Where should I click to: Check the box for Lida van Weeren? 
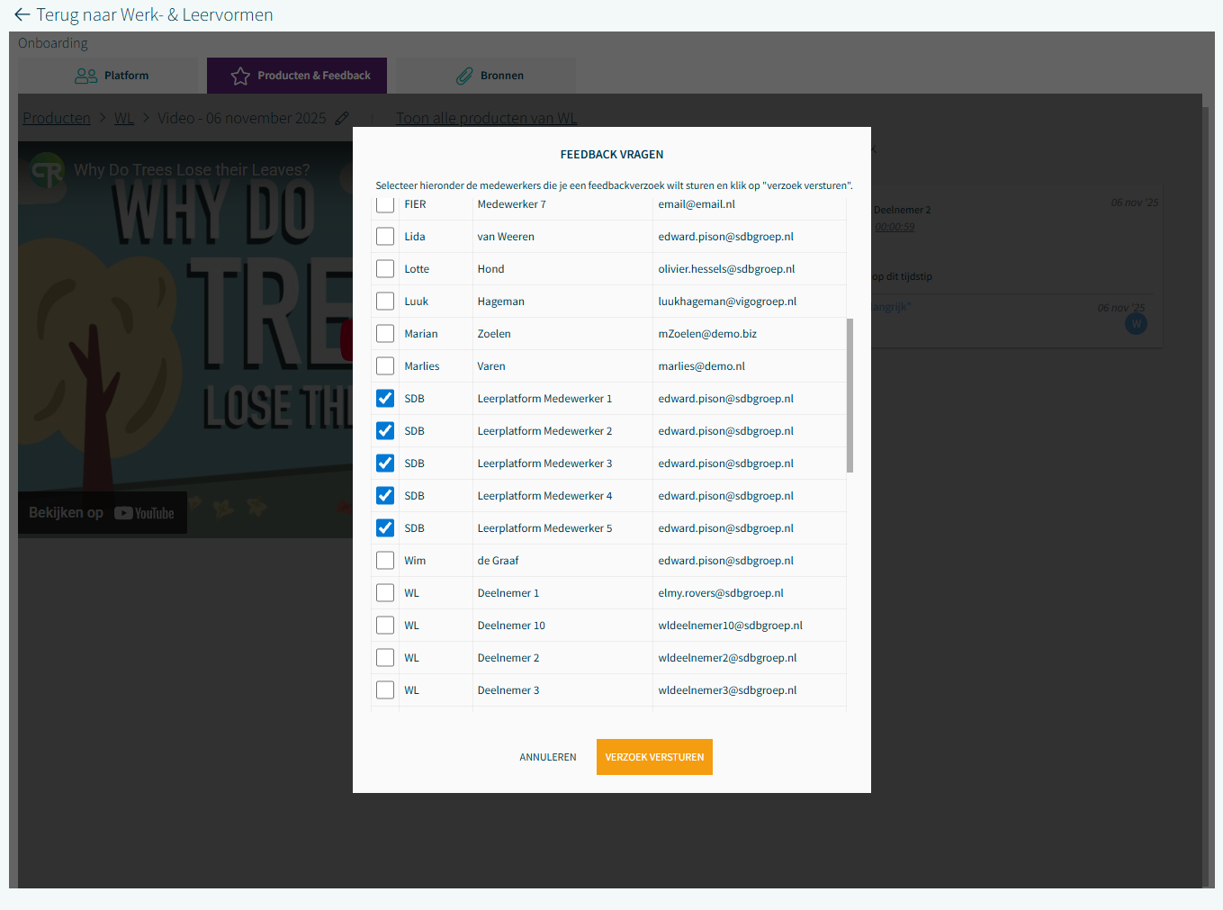[x=385, y=237]
